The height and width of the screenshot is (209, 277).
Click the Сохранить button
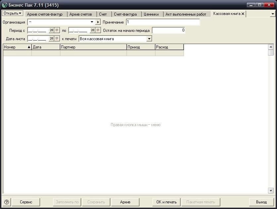[x=96, y=202]
